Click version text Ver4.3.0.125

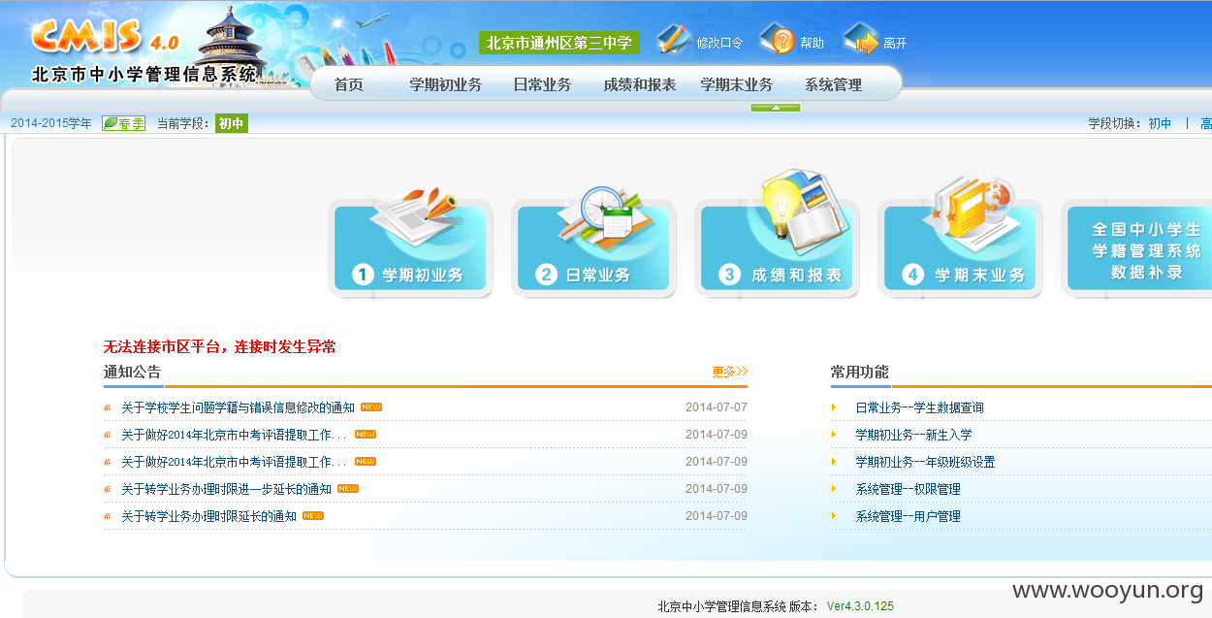tap(860, 606)
